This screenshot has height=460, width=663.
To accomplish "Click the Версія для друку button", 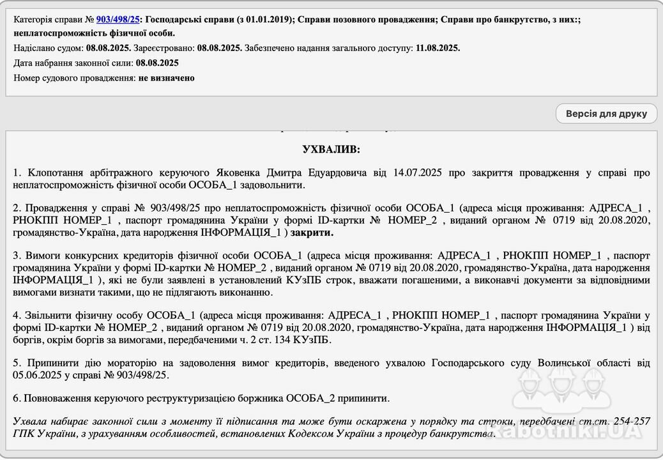I will [606, 114].
